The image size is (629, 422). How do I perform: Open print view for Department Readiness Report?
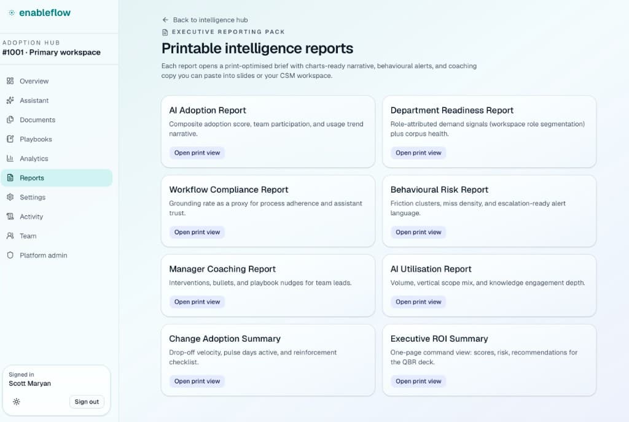(x=418, y=153)
